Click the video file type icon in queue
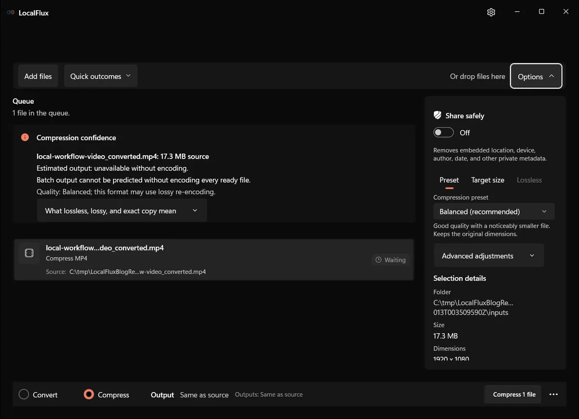Viewport: 579px width, 419px height. (x=29, y=253)
